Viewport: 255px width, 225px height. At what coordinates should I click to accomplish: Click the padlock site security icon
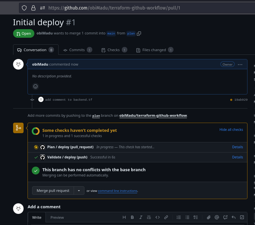pyautogui.click(x=33, y=8)
